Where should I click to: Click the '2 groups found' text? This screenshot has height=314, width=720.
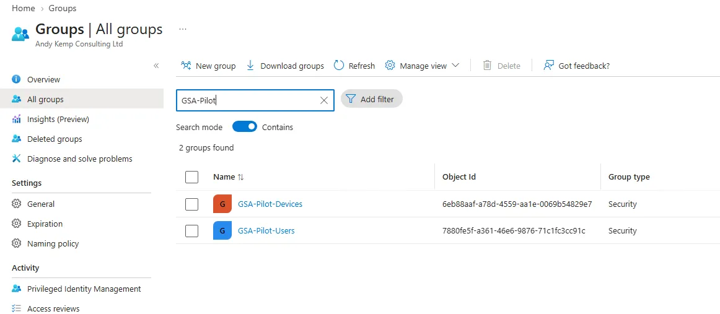click(x=206, y=147)
